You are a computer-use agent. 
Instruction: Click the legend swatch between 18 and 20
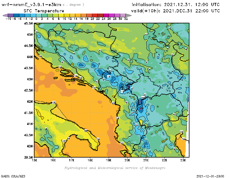(x=89, y=15)
